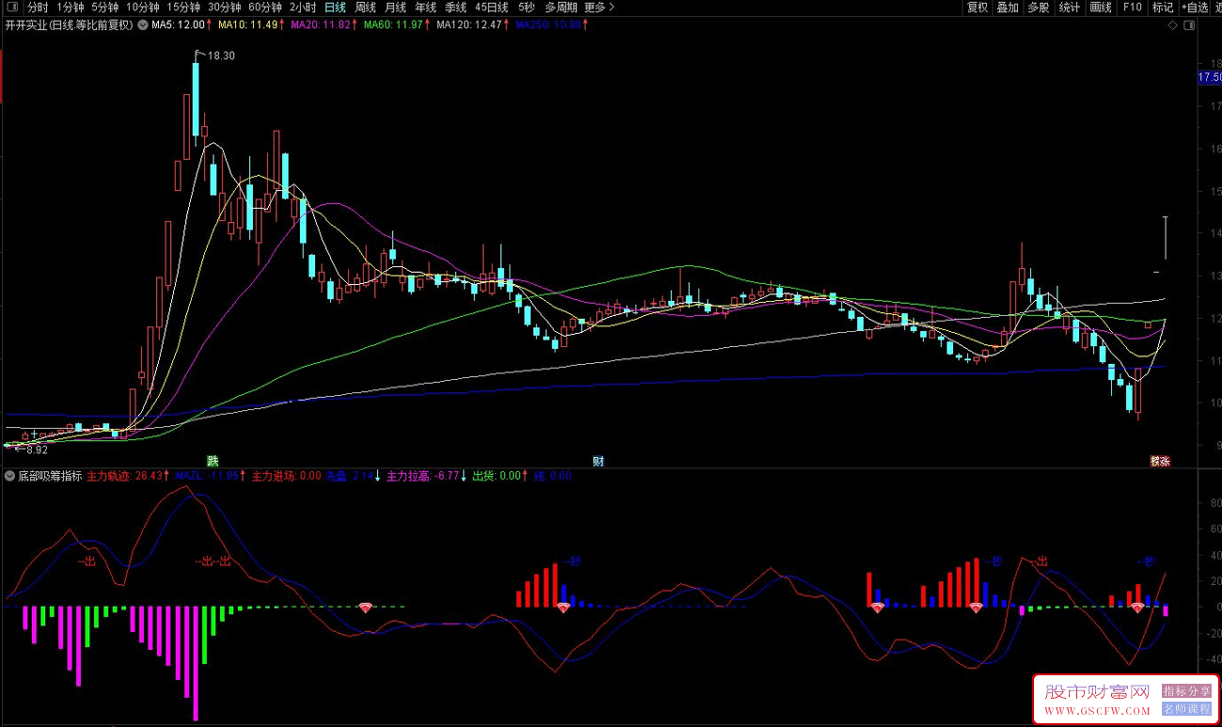Select the 日线 period tab
Screen dimensions: 1222x727
click(x=335, y=8)
